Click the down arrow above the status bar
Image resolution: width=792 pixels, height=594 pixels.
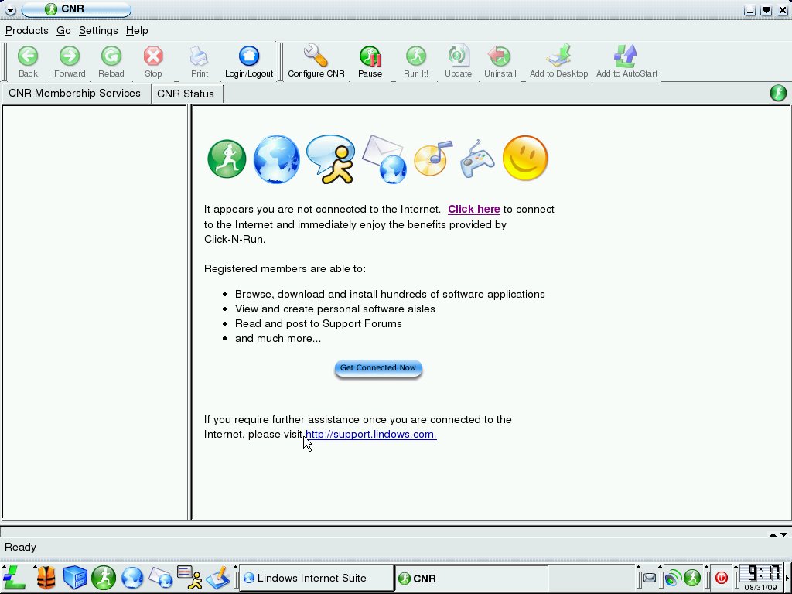tap(784, 534)
